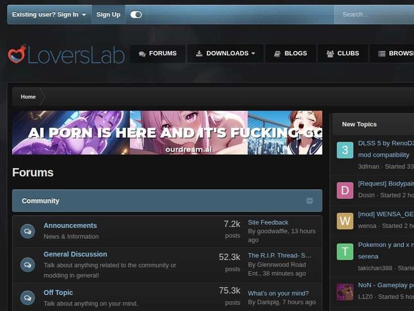Open goodwaffle's profile link
This screenshot has height=311, width=414.
pos(272,231)
